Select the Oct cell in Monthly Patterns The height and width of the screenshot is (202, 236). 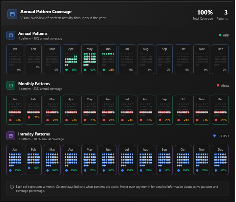[183, 109]
